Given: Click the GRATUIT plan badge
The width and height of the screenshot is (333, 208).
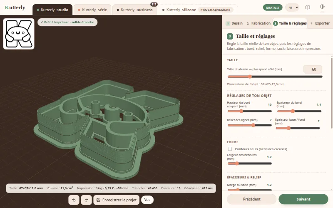Looking at the screenshot, I should coord(273,7).
